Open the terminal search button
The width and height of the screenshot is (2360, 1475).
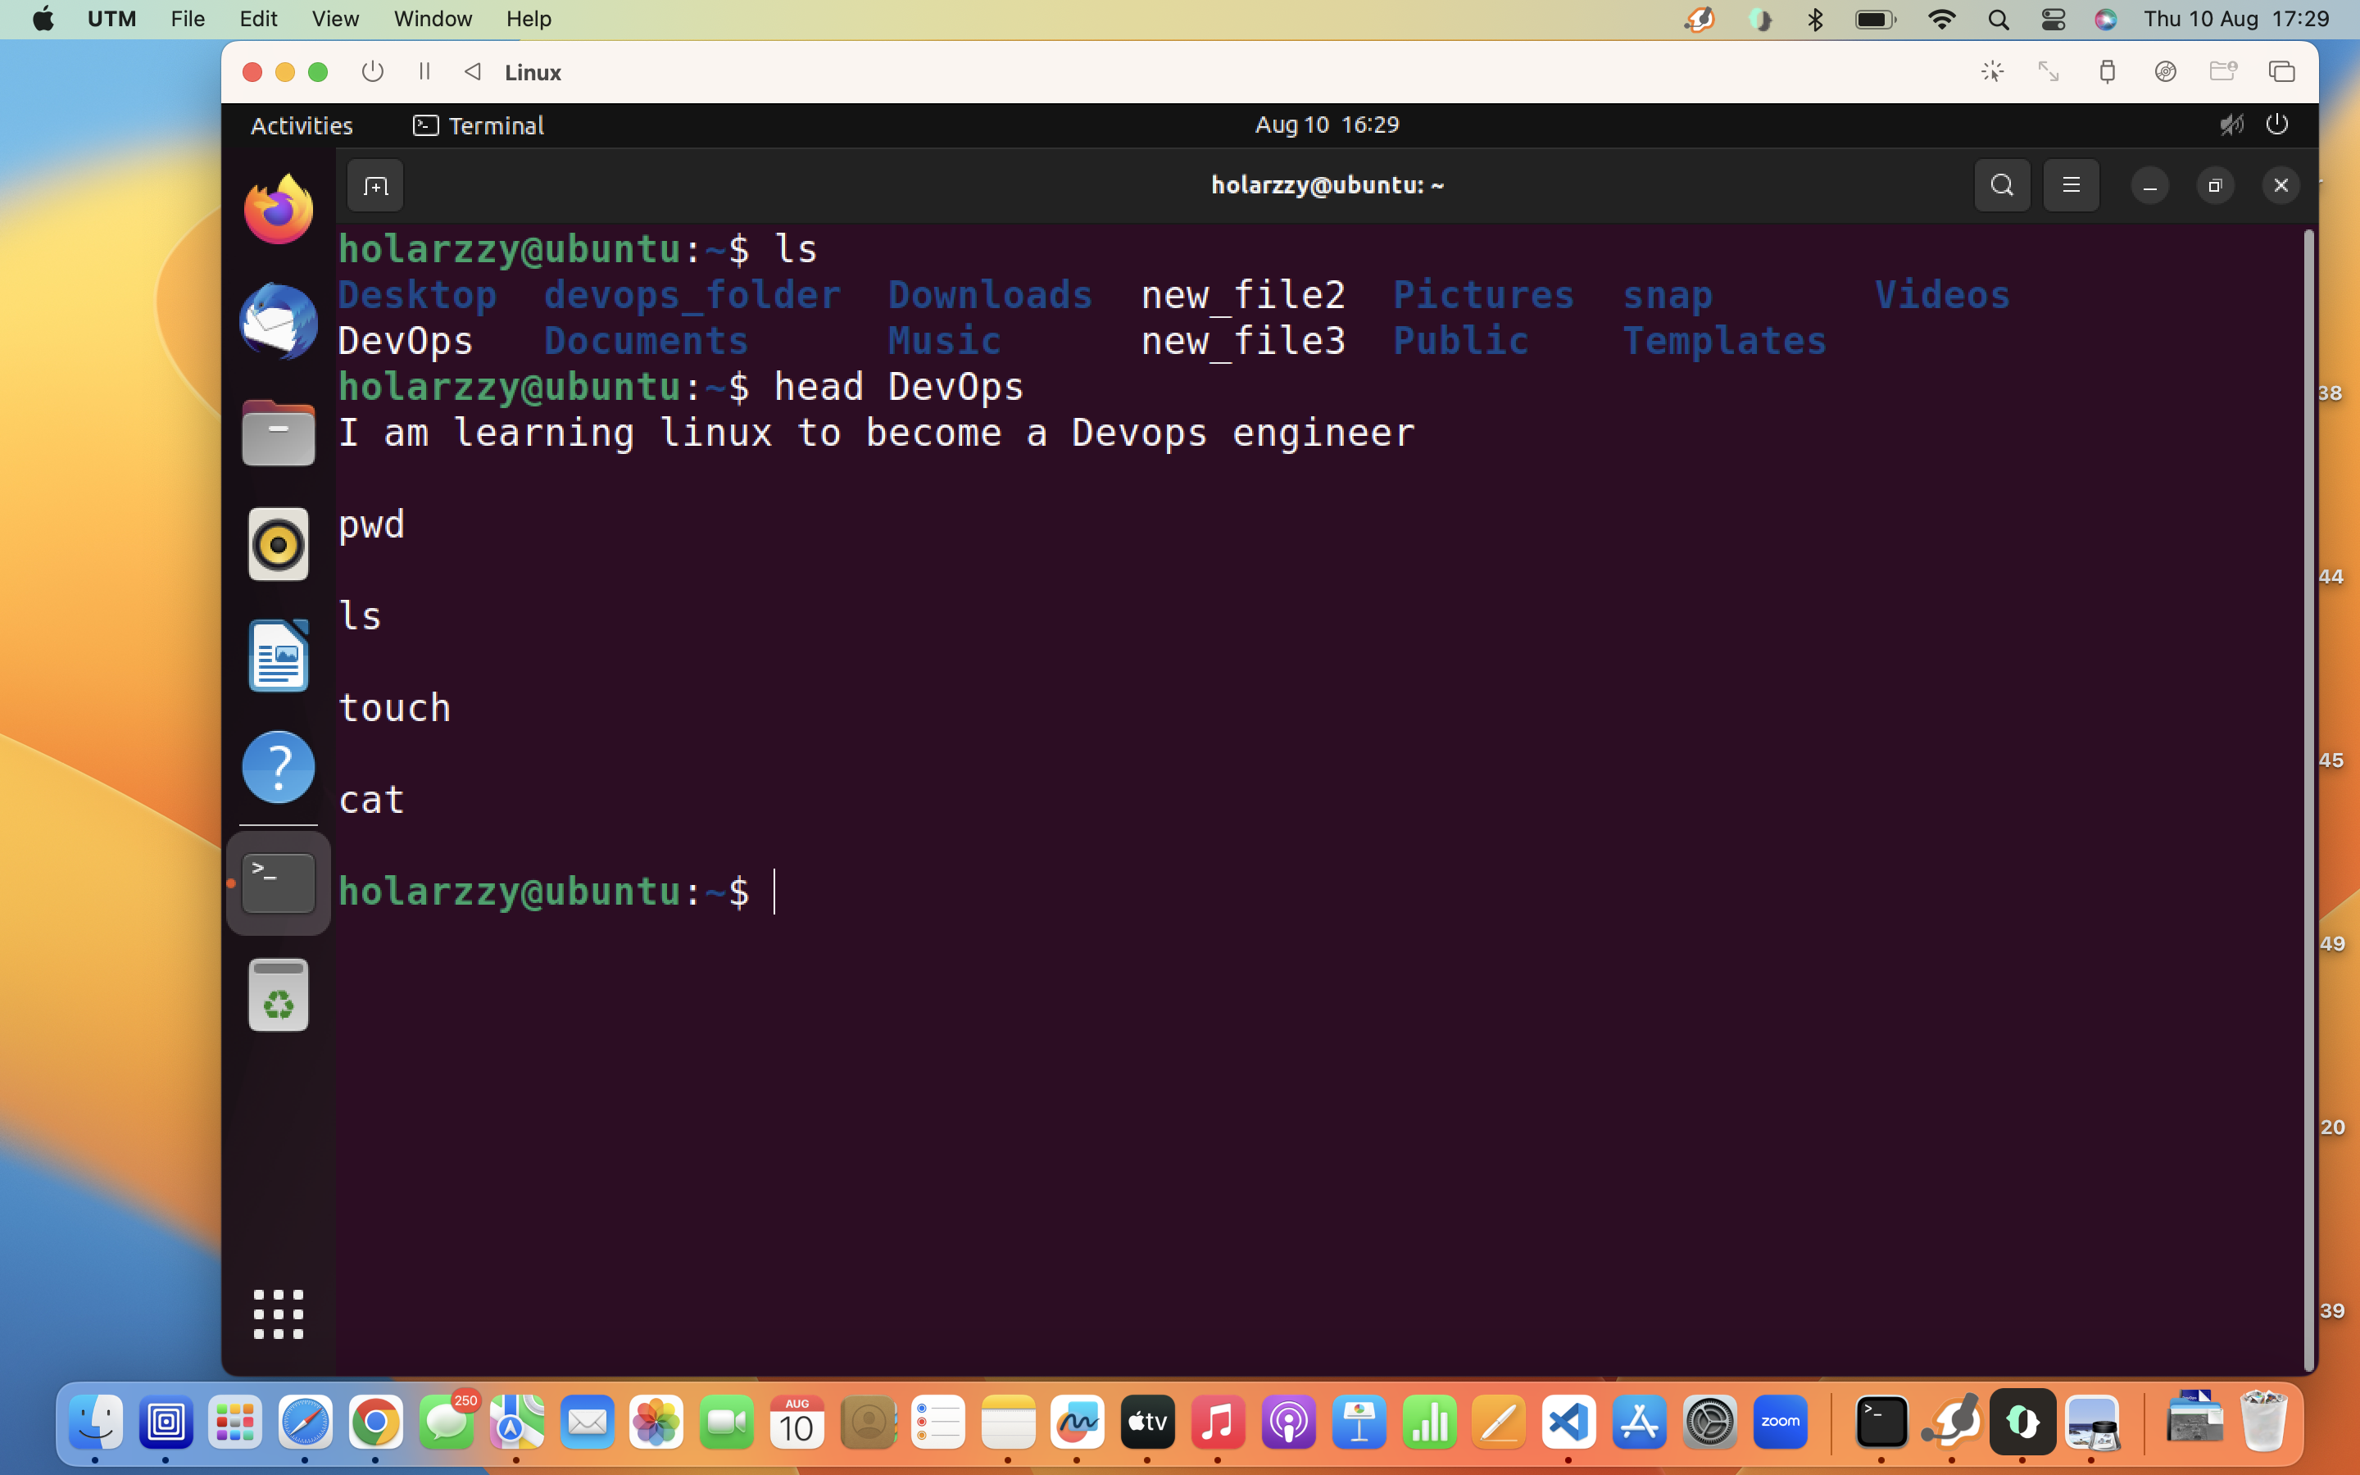click(2001, 185)
